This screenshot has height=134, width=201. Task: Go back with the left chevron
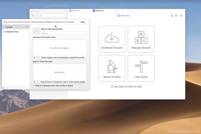71,16
